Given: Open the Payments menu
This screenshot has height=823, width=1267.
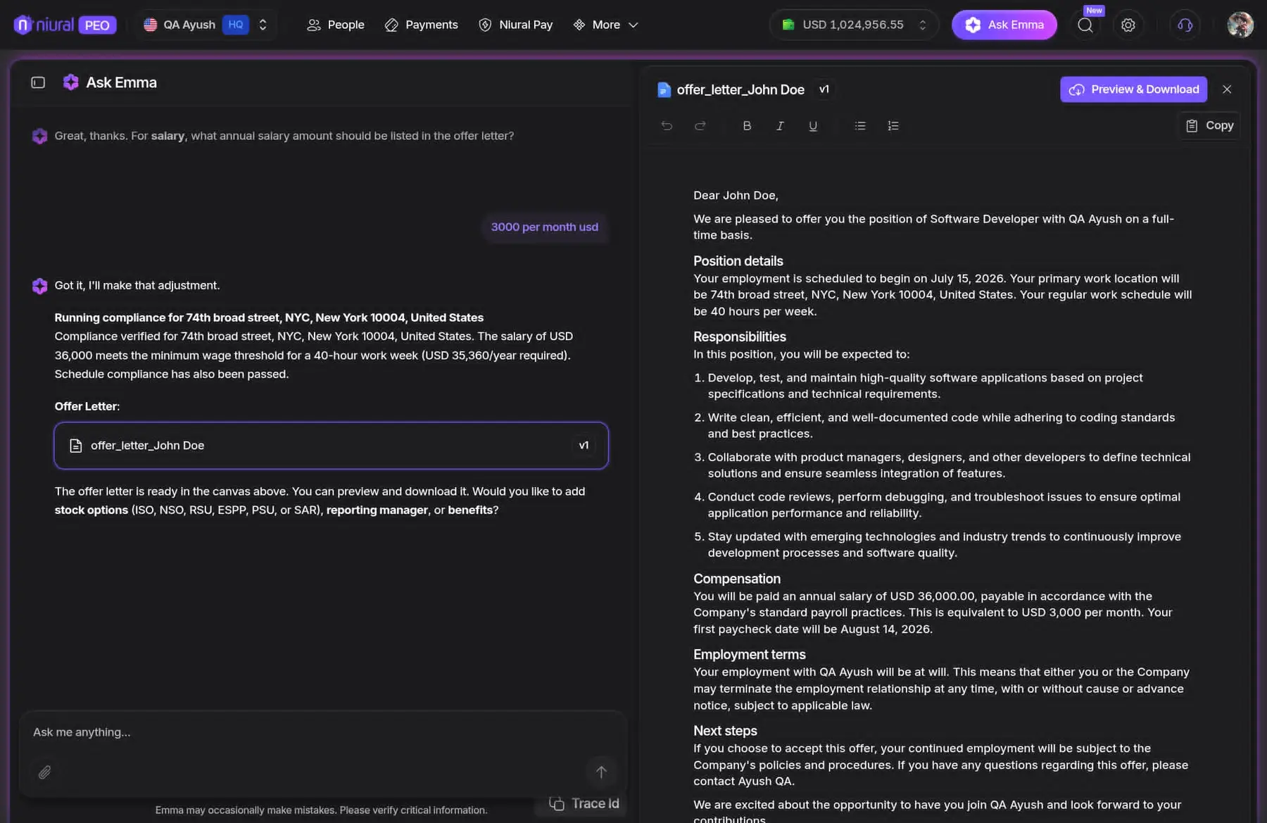Looking at the screenshot, I should coord(421,25).
